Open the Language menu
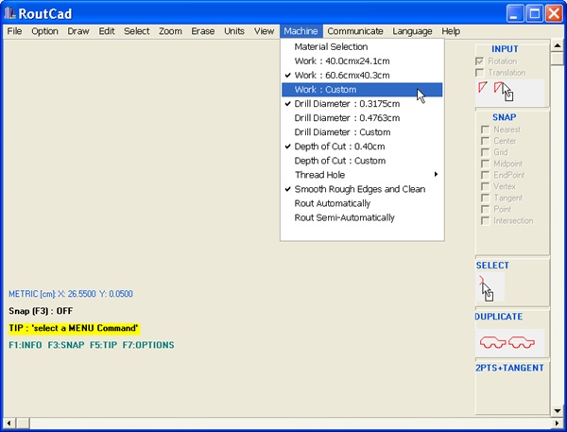The height and width of the screenshot is (432, 567). pos(412,31)
